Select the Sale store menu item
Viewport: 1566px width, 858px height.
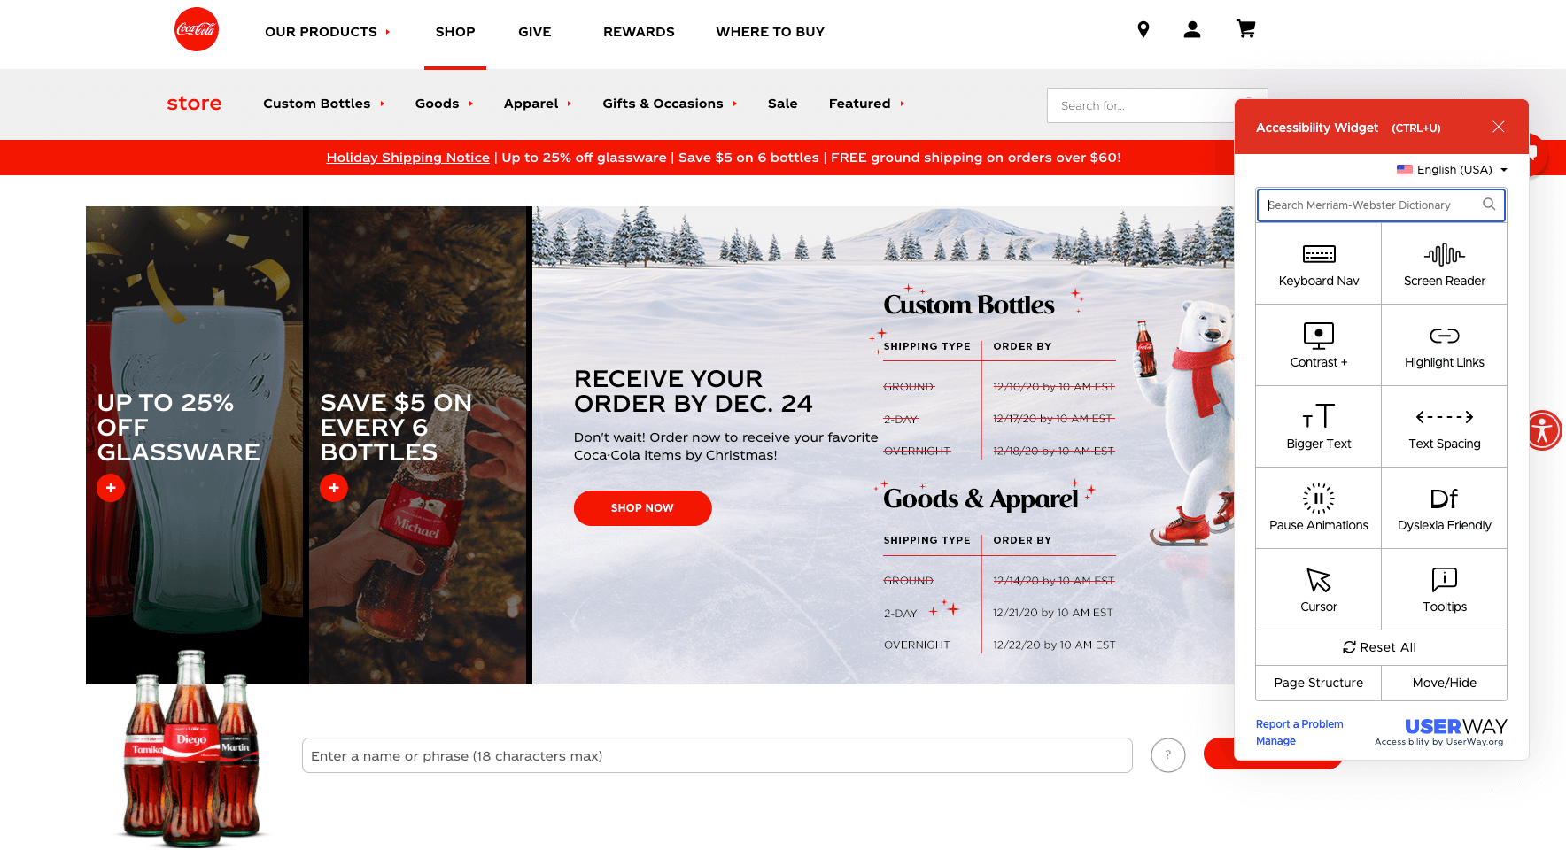pos(782,104)
